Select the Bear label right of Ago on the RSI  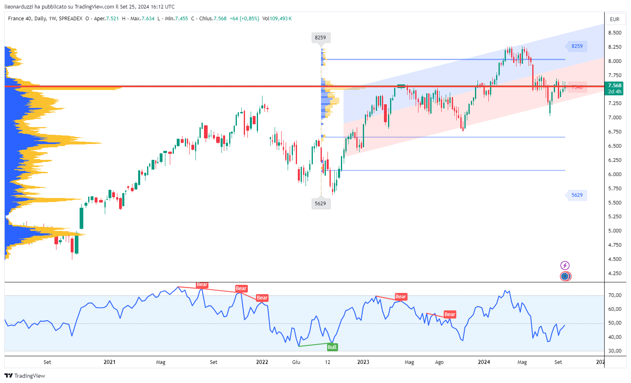point(450,314)
